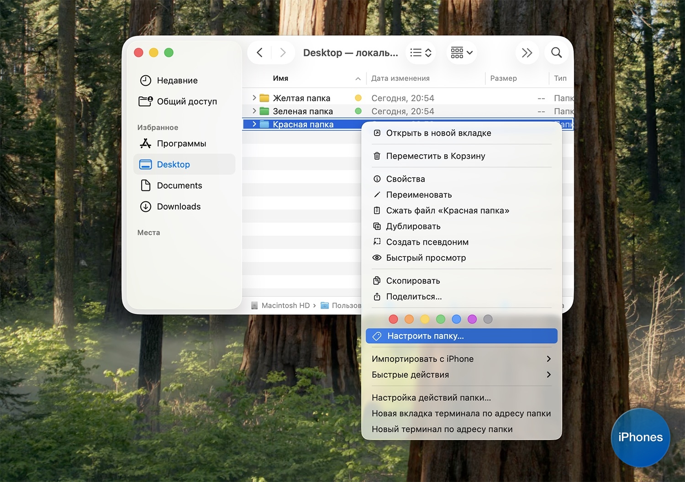
Task: Expand the Зеленая папка disclosure triangle
Action: [254, 111]
